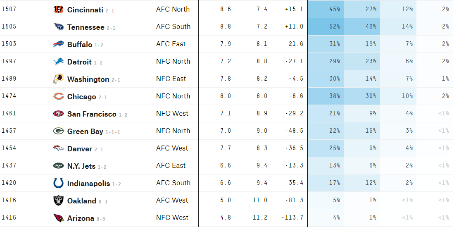
Task: Click the Indianapolis Colts horseshoe logo
Action: tap(58, 183)
